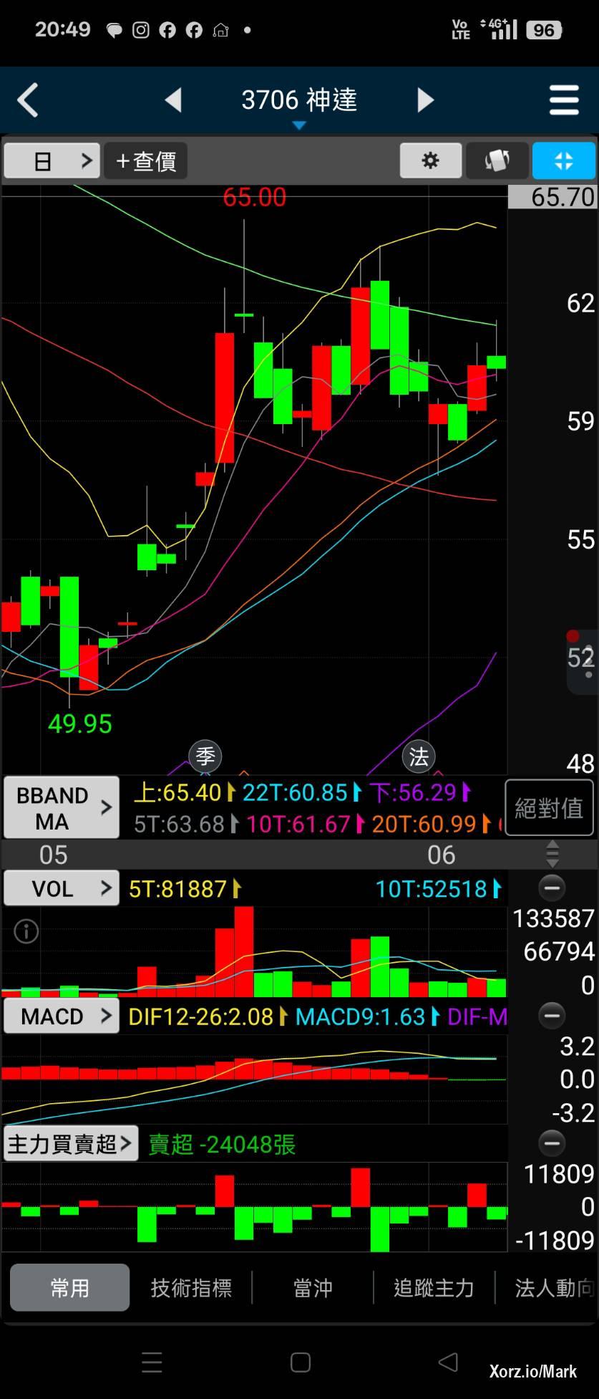The width and height of the screenshot is (599, 1399).
Task: Open chart settings gear
Action: pyautogui.click(x=430, y=160)
